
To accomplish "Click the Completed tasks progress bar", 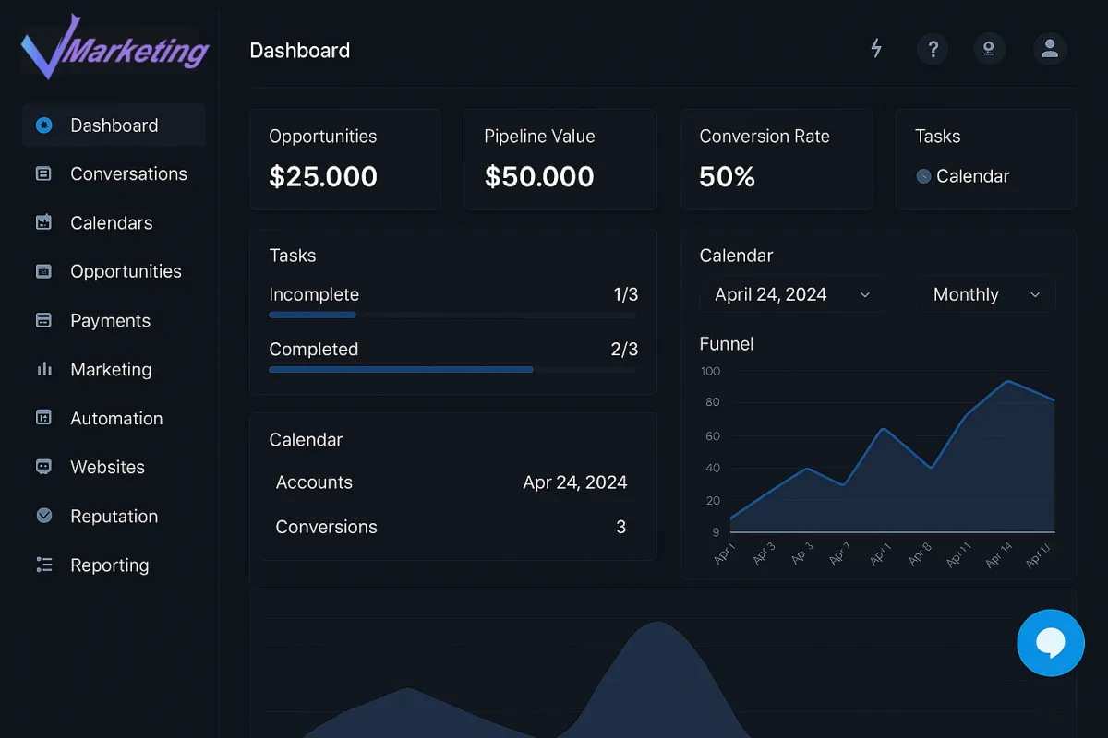I will tap(452, 369).
